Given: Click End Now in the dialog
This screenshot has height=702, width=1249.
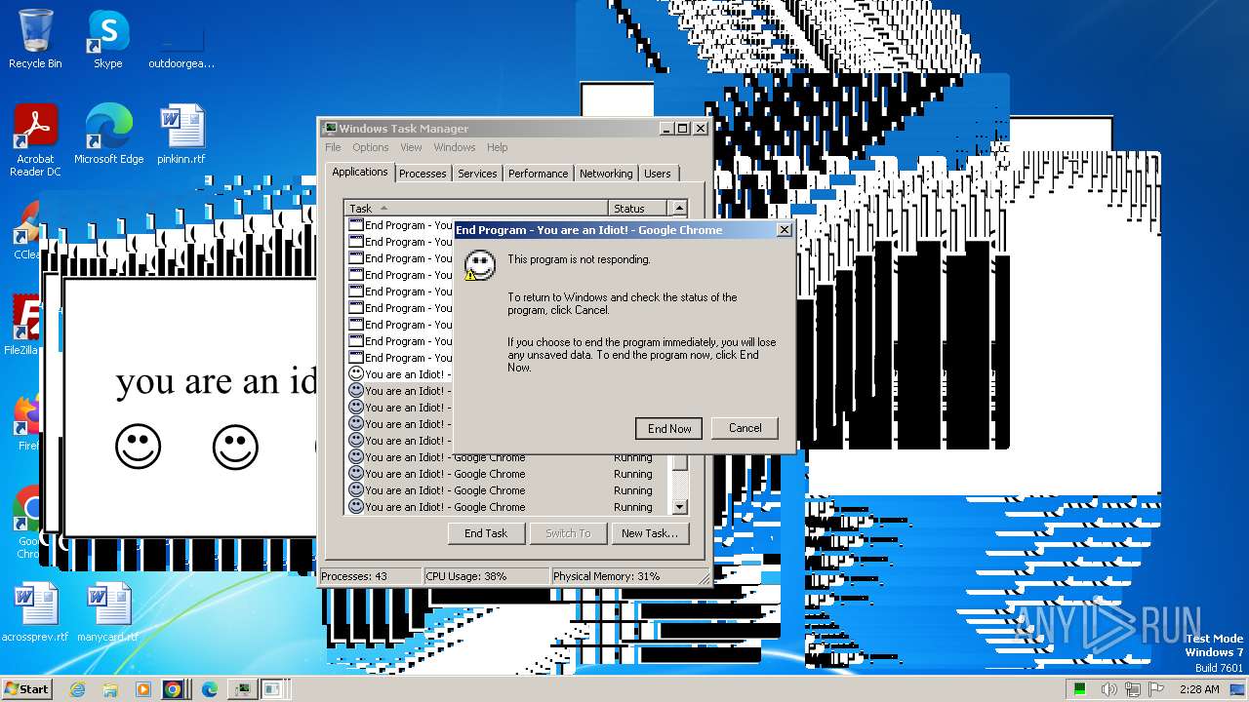Looking at the screenshot, I should pyautogui.click(x=669, y=428).
